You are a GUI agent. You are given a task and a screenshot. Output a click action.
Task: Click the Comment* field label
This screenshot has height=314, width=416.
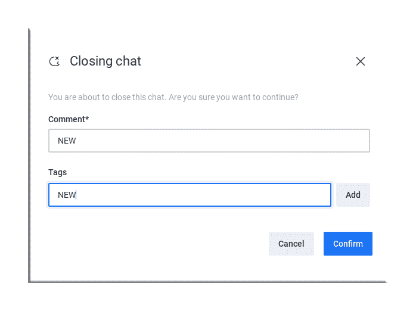pyautogui.click(x=68, y=119)
